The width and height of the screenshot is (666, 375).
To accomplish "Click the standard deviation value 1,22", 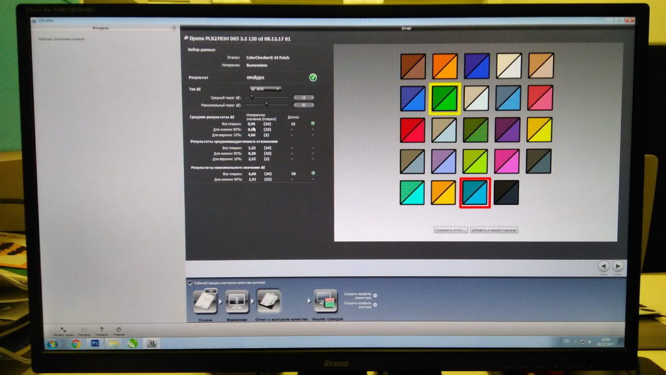I will [252, 148].
